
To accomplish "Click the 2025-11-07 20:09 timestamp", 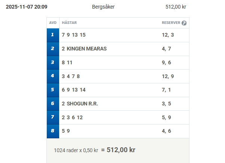I will (27, 7).
